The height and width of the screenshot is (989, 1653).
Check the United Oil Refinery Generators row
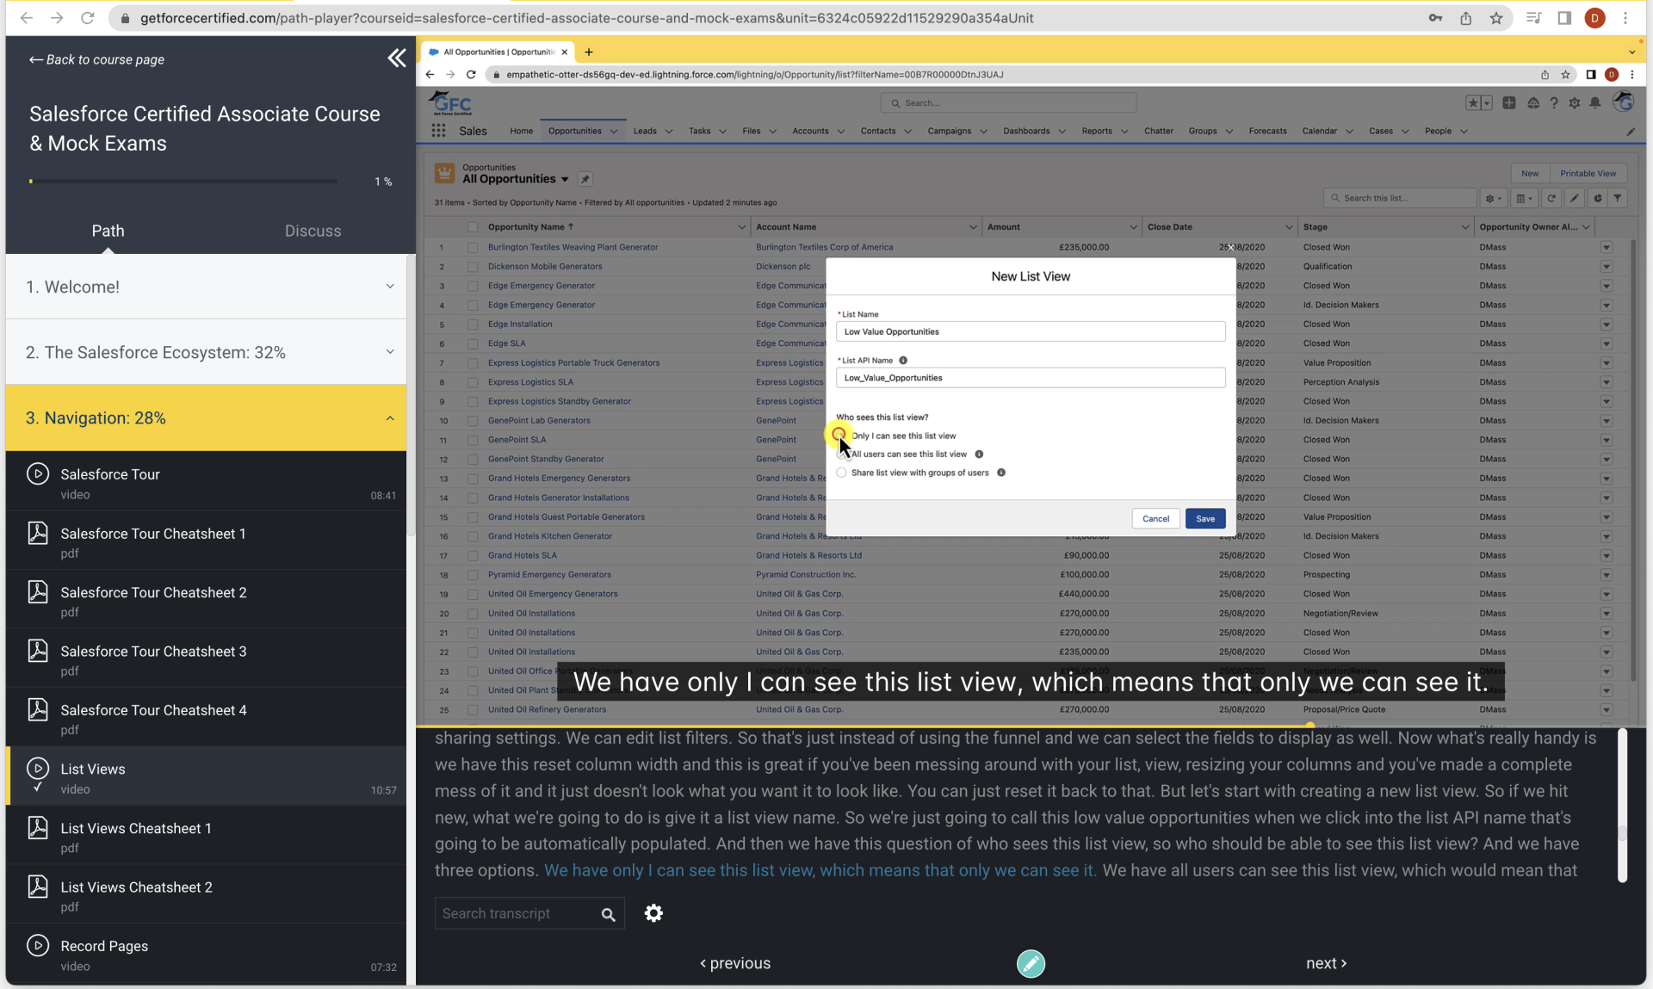tap(472, 710)
